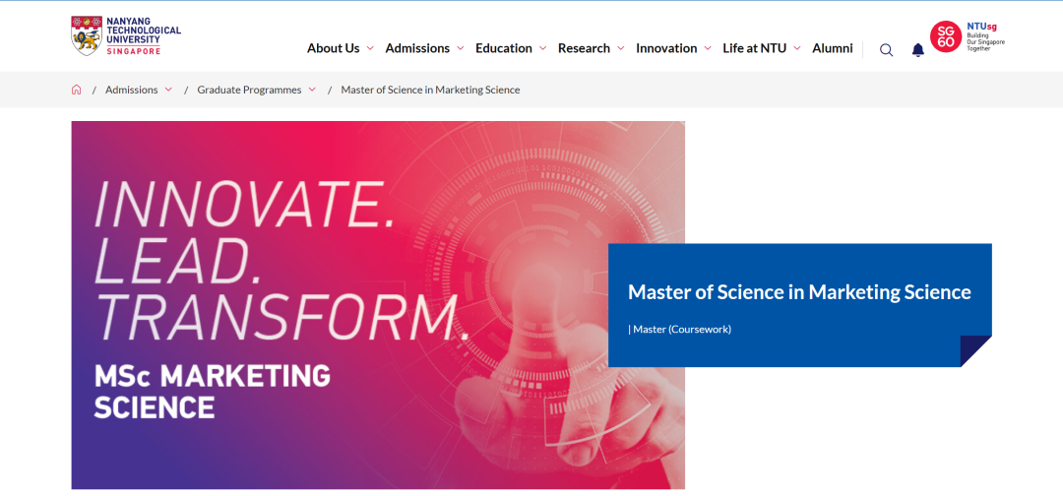Expand chevron next to top Admissions menu
1063x496 pixels.
[461, 48]
